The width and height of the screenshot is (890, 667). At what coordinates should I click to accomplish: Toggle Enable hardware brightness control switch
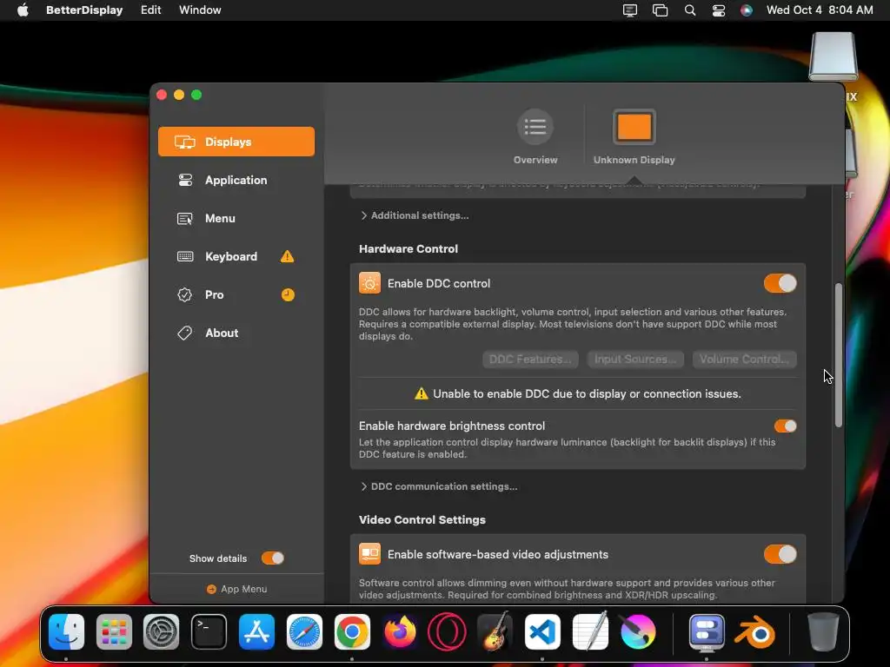point(785,426)
